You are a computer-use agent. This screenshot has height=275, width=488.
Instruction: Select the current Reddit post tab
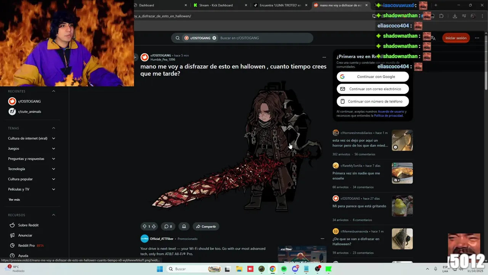click(340, 5)
